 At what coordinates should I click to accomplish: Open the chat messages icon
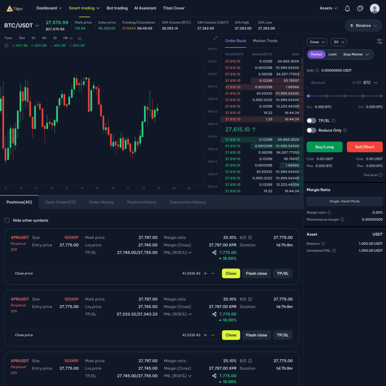click(x=360, y=8)
